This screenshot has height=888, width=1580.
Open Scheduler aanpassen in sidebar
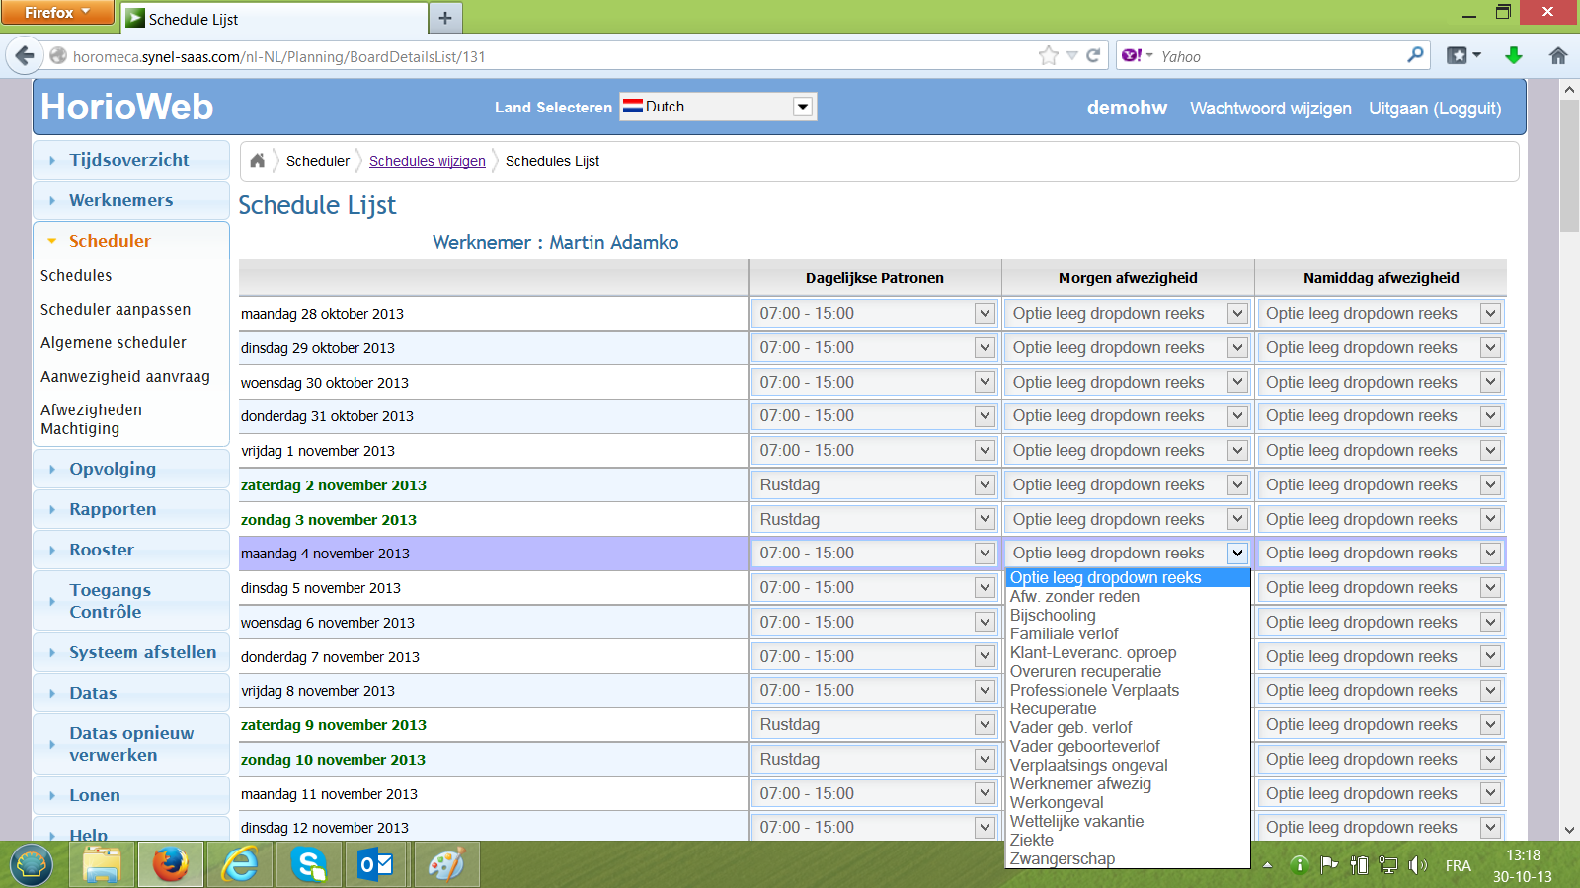click(116, 310)
